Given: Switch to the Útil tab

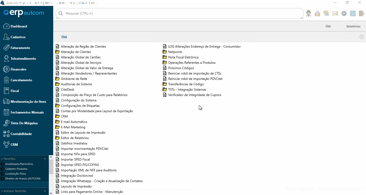Looking at the screenshot, I should pos(328,26).
